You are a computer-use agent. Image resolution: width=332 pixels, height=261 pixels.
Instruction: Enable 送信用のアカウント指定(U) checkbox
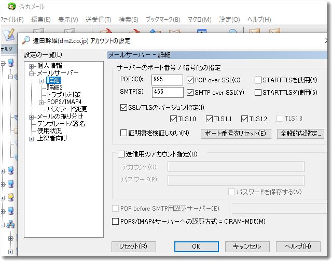[121, 154]
